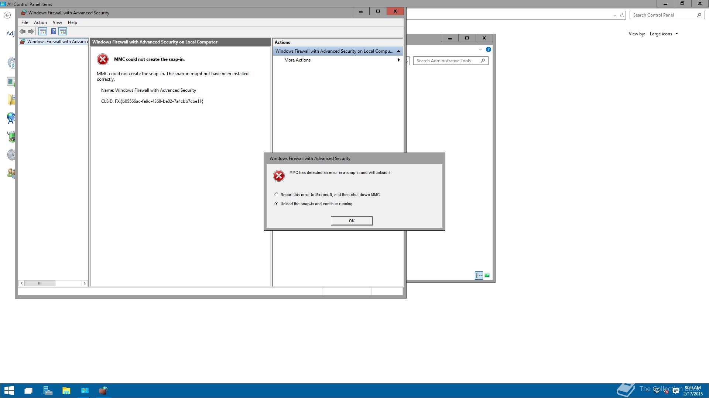This screenshot has height=398, width=709.
Task: Switch to Windows Firewall taskbar icon
Action: tap(103, 391)
